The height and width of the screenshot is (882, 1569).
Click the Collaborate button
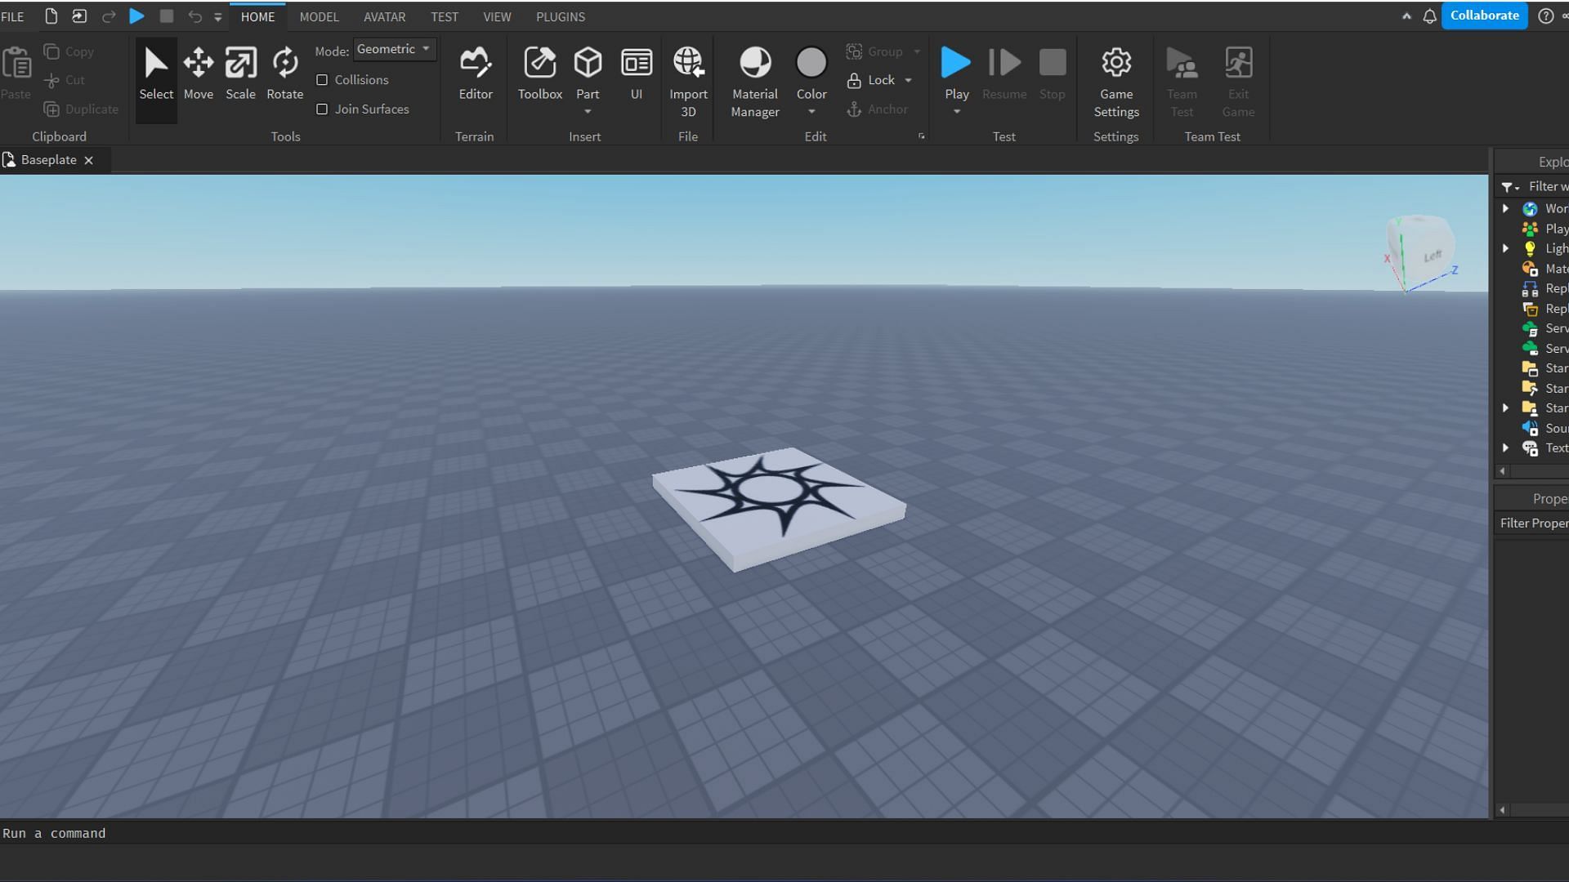pos(1485,15)
